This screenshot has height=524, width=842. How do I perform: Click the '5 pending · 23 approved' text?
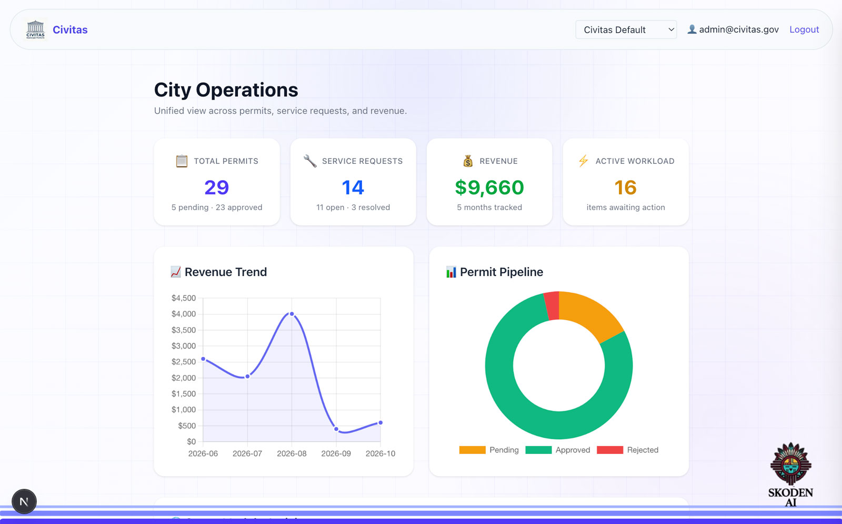tap(217, 207)
